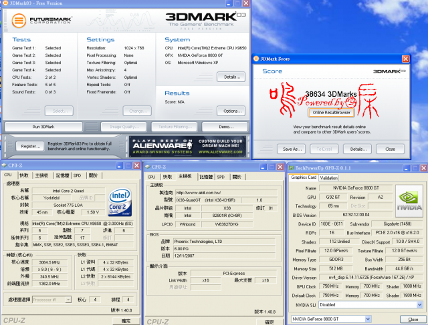The image size is (428, 325).
Task: Click the 38634 3DMarks score text
Action: (331, 94)
